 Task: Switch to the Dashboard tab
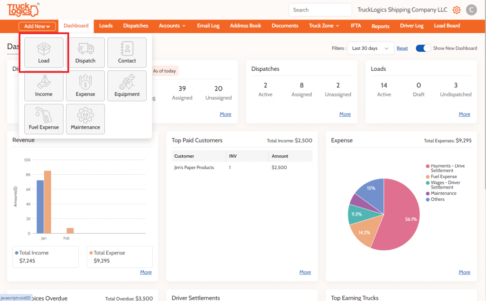point(76,26)
